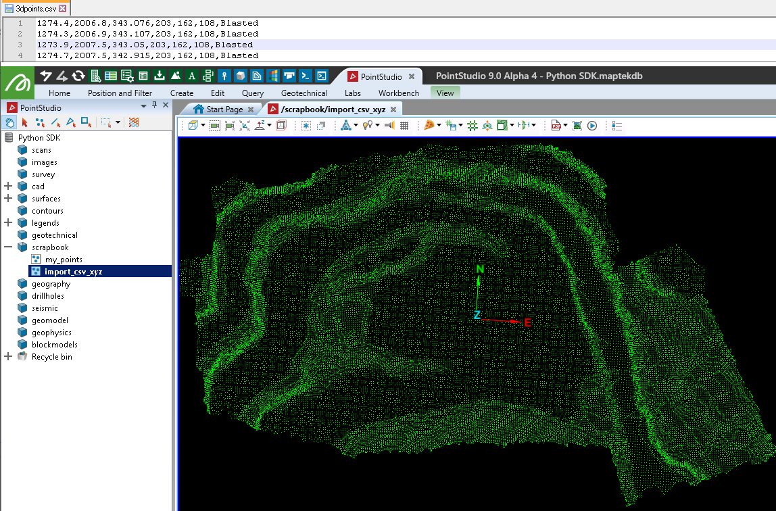The width and height of the screenshot is (776, 511).
Task: Expand the Recycle bin node
Action: (x=8, y=357)
